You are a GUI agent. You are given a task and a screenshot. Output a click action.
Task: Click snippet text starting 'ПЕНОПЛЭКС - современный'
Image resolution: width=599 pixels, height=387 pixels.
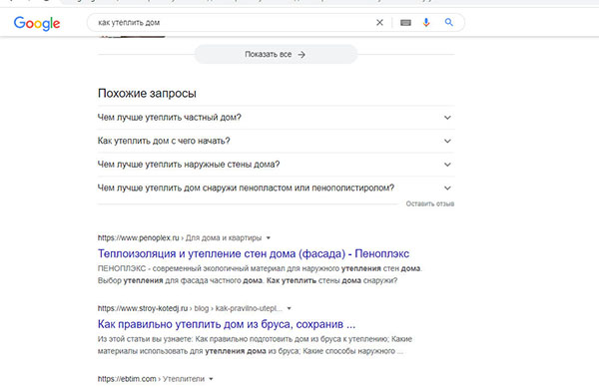coord(260,274)
